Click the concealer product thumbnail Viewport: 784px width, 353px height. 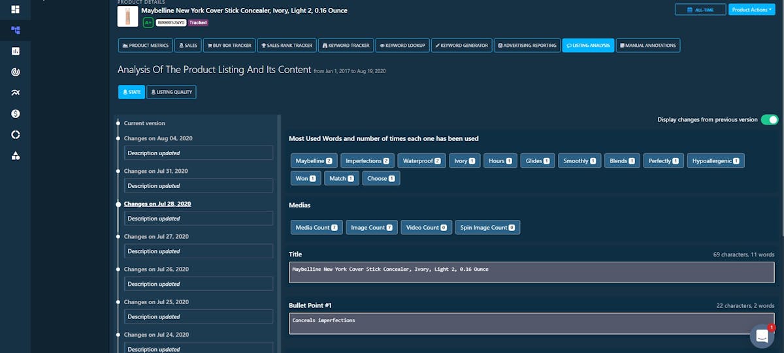127,16
